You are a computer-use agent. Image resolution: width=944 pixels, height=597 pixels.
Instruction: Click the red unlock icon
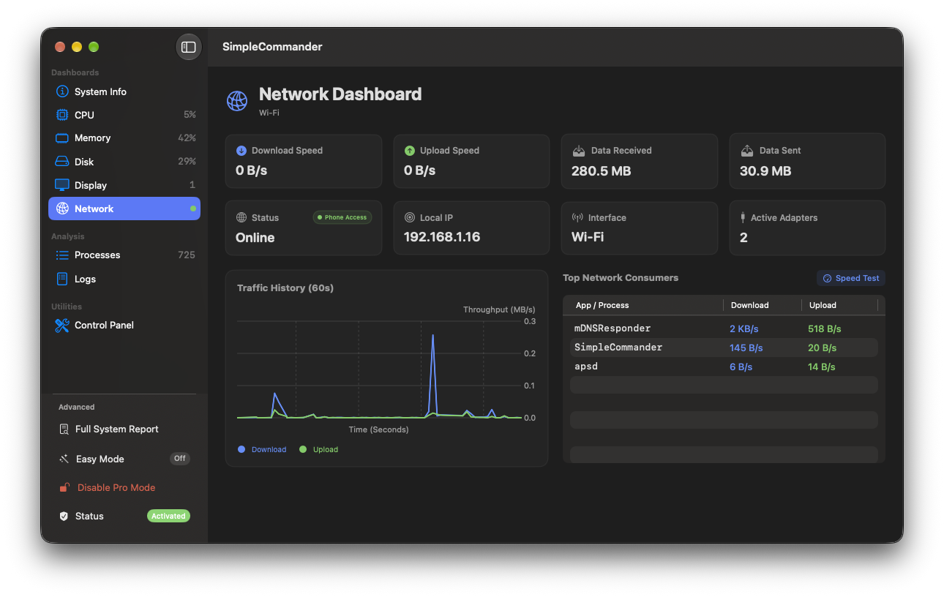pos(64,488)
